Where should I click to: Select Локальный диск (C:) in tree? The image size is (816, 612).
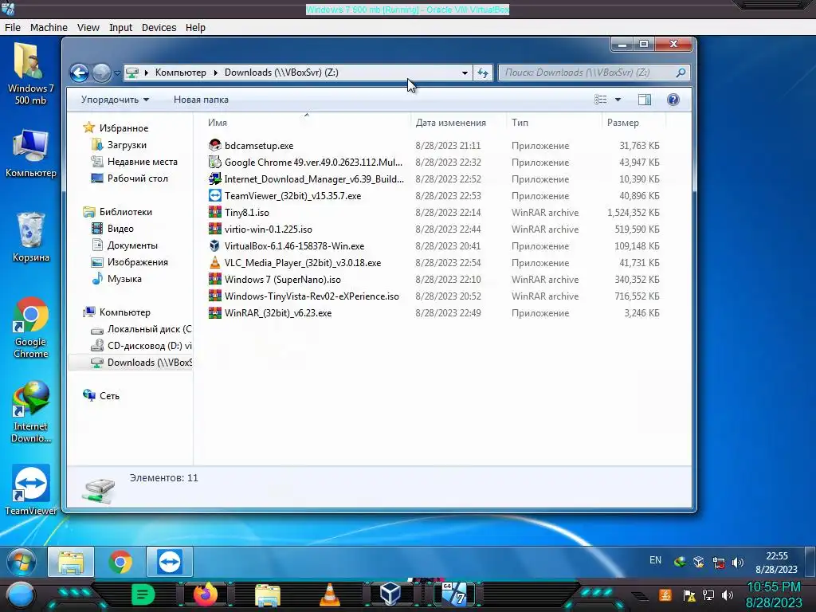[149, 329]
